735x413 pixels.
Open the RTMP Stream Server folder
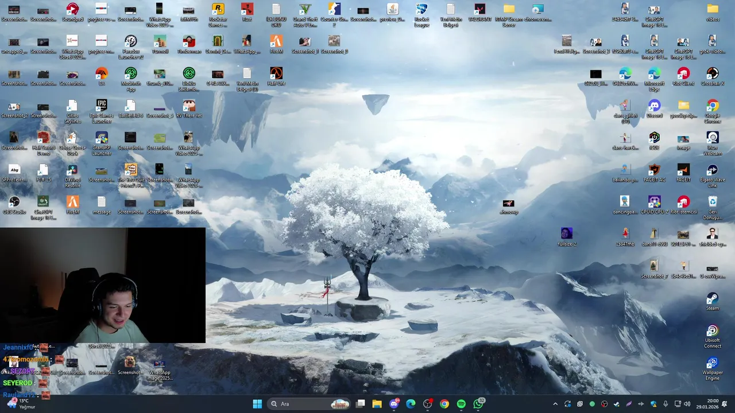tap(509, 15)
